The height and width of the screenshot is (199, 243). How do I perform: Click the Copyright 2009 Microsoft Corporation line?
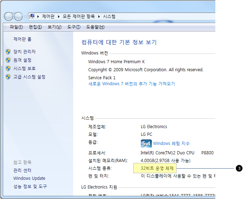click(146, 70)
